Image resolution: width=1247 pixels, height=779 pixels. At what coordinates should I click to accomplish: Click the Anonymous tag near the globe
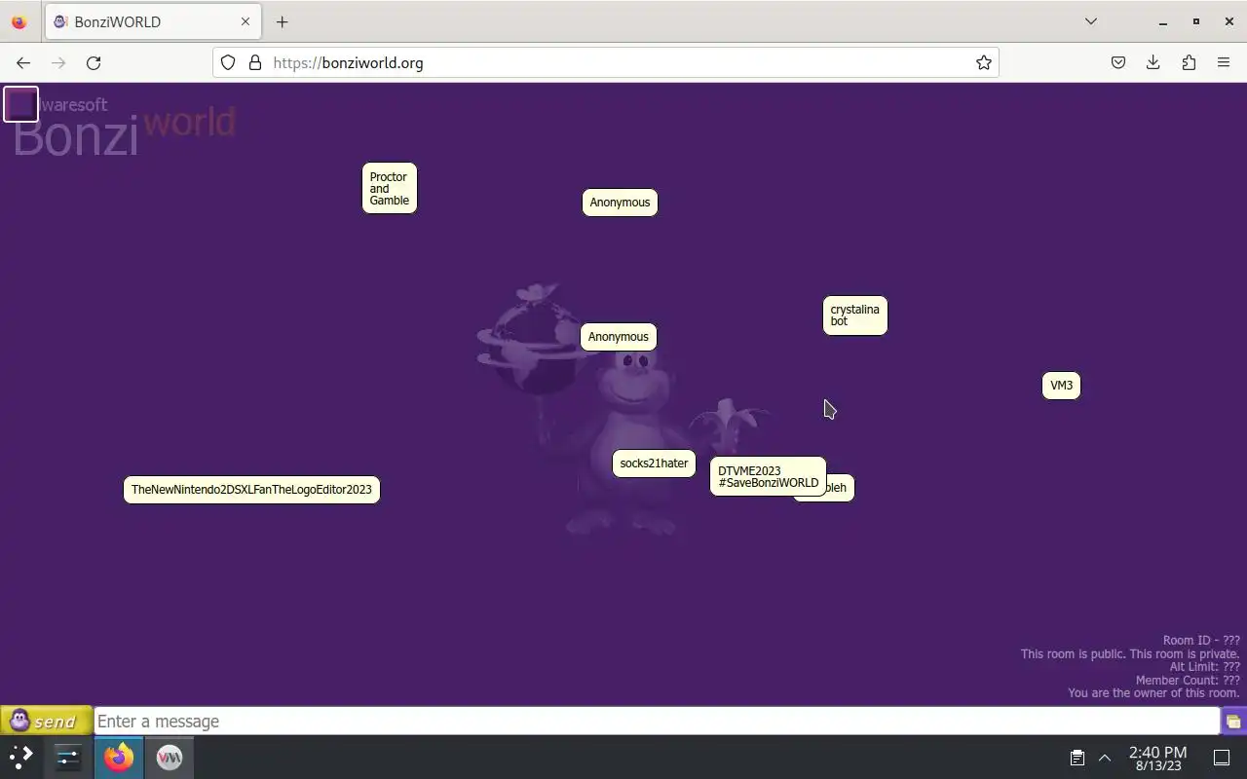click(619, 337)
